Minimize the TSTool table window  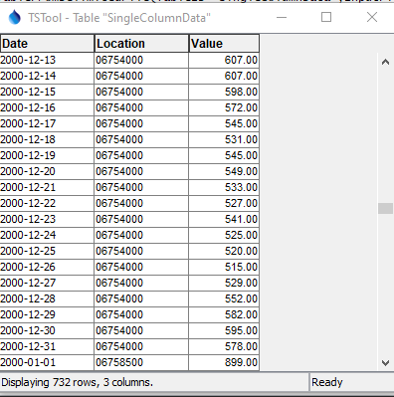pyautogui.click(x=282, y=17)
